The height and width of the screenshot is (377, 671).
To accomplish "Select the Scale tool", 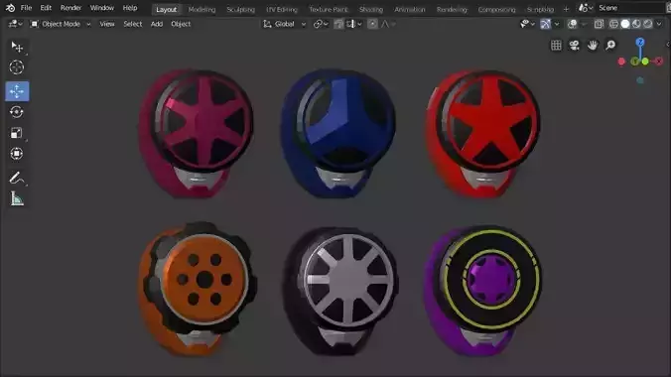I will pos(17,133).
